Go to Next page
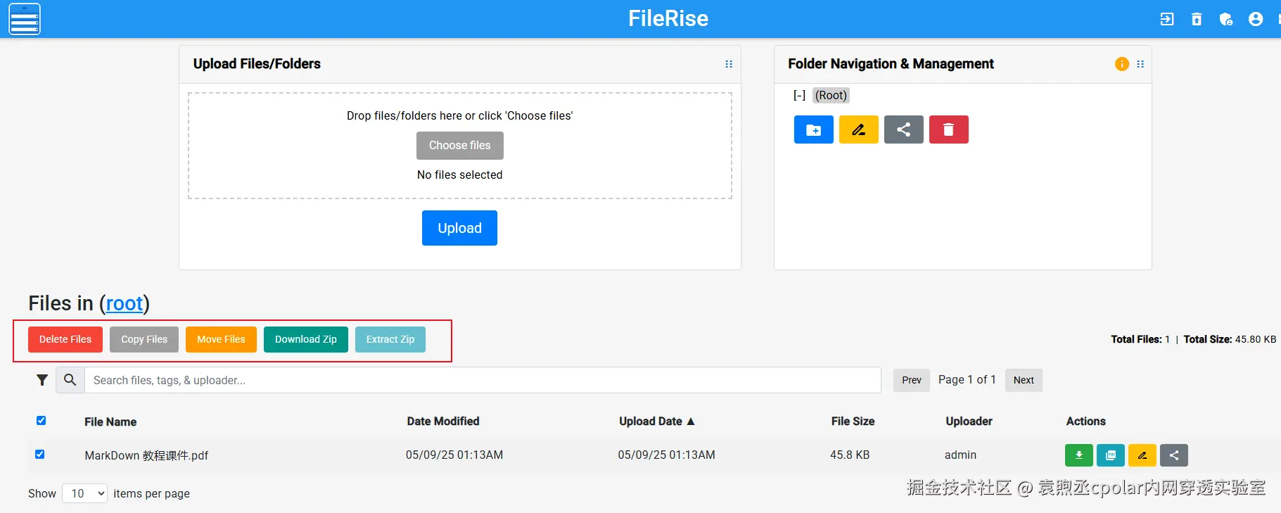This screenshot has height=513, width=1281. (1024, 380)
